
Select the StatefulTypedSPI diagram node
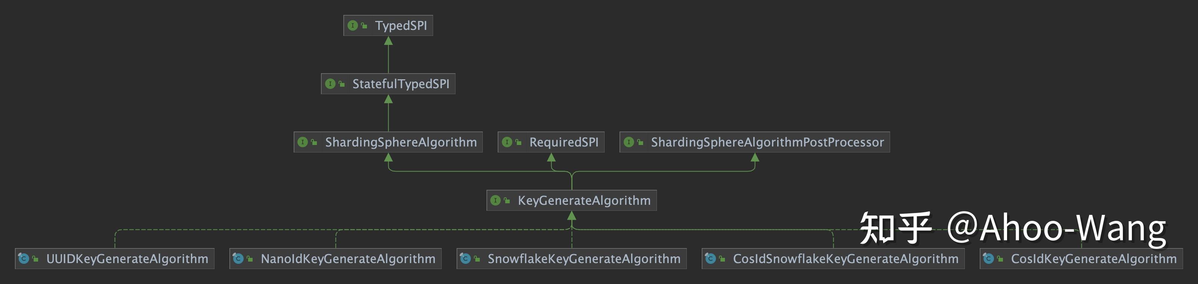pos(401,84)
